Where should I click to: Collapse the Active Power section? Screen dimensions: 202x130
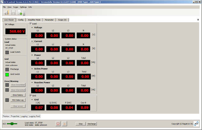(32, 69)
